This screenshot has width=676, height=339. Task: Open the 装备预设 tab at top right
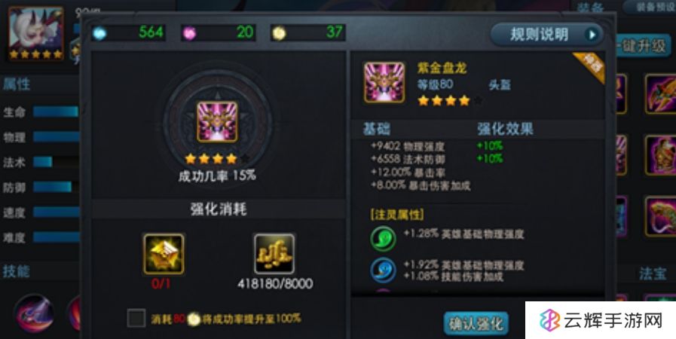[x=651, y=7]
